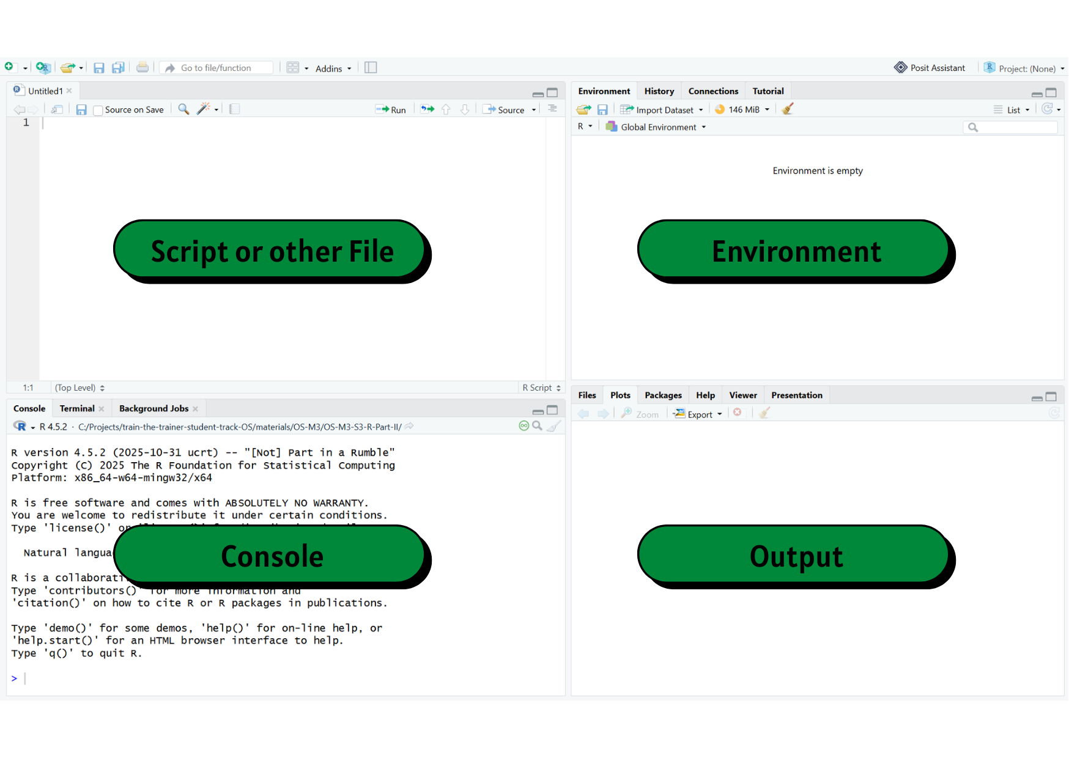
Task: Go to previous section up arrow
Action: coord(446,109)
